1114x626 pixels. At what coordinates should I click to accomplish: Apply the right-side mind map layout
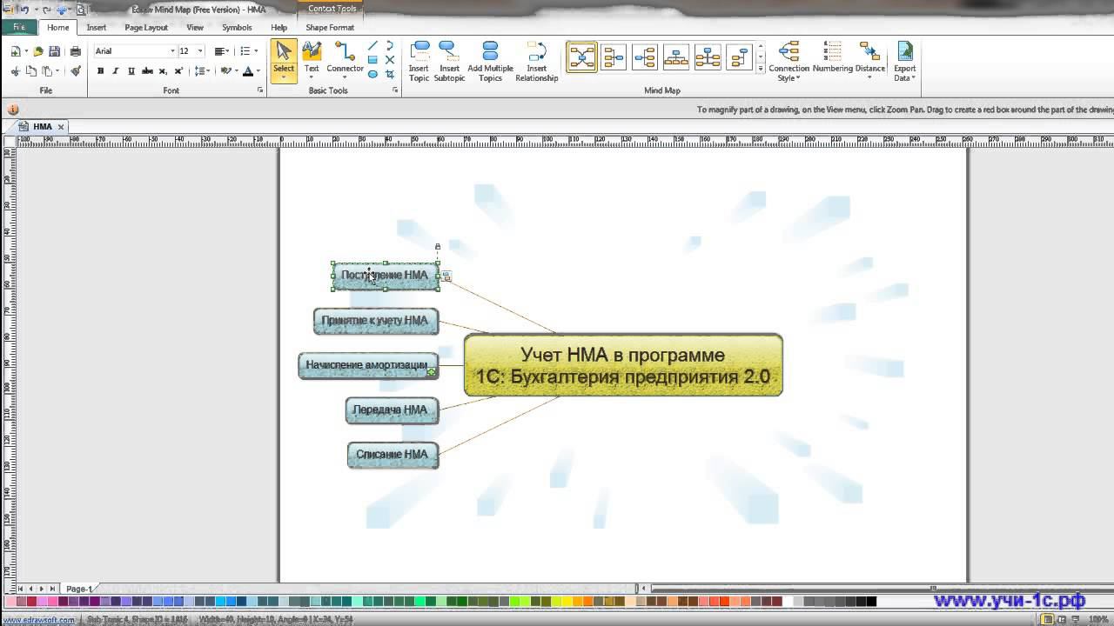pyautogui.click(x=645, y=57)
